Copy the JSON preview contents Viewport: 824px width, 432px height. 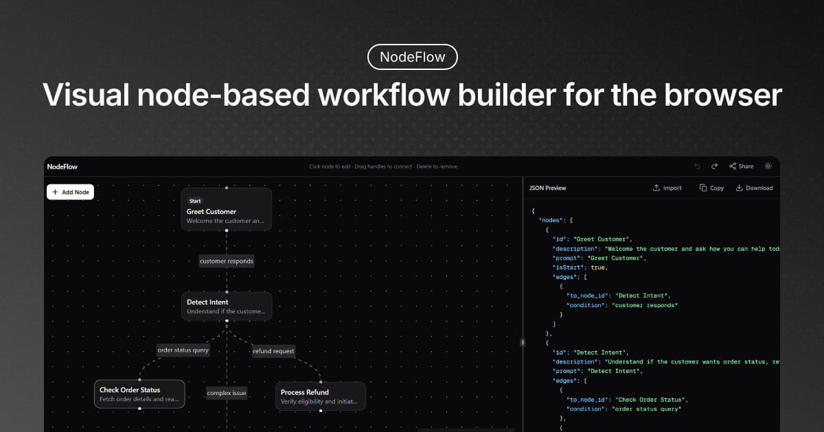pyautogui.click(x=711, y=188)
